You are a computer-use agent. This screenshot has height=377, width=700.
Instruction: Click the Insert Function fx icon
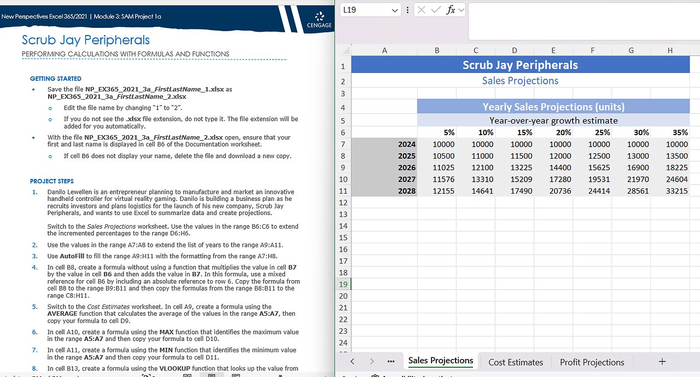(450, 10)
